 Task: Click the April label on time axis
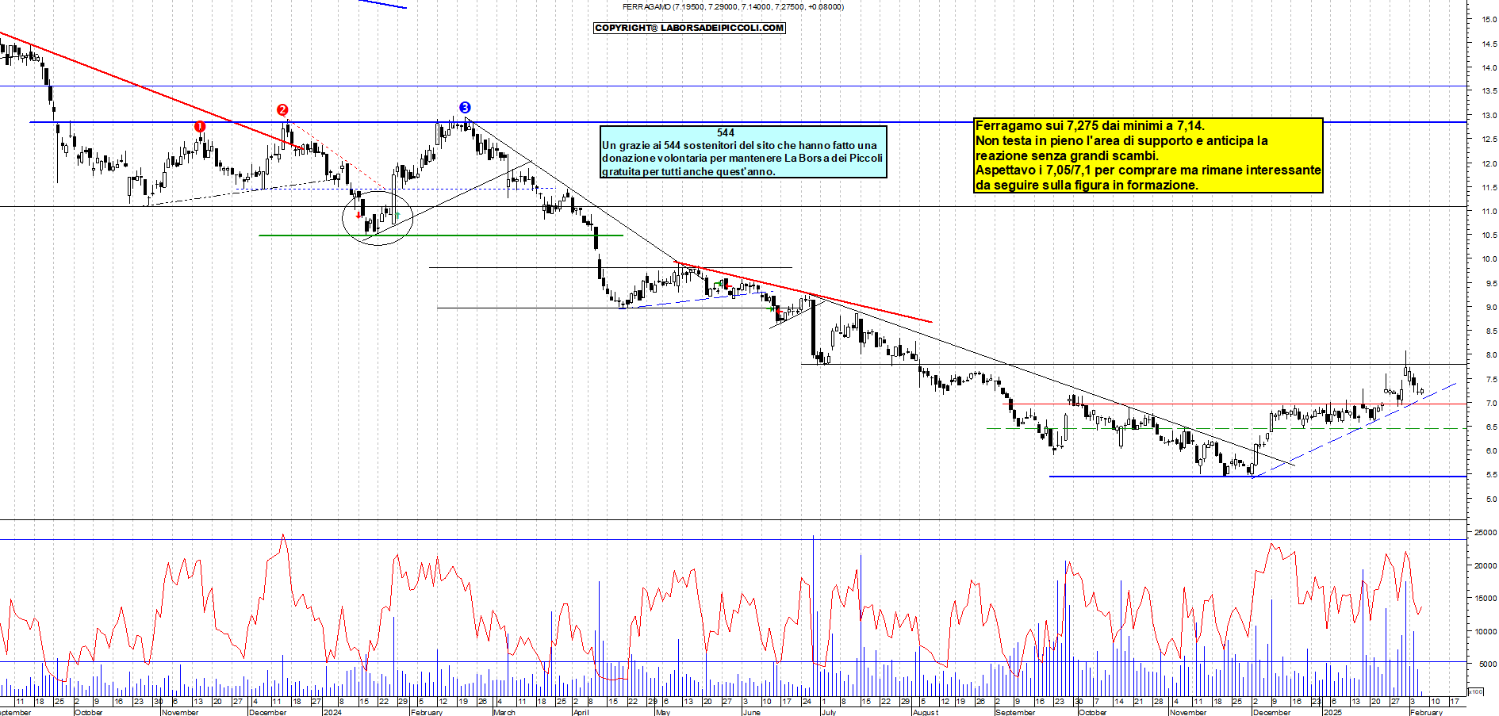click(581, 712)
